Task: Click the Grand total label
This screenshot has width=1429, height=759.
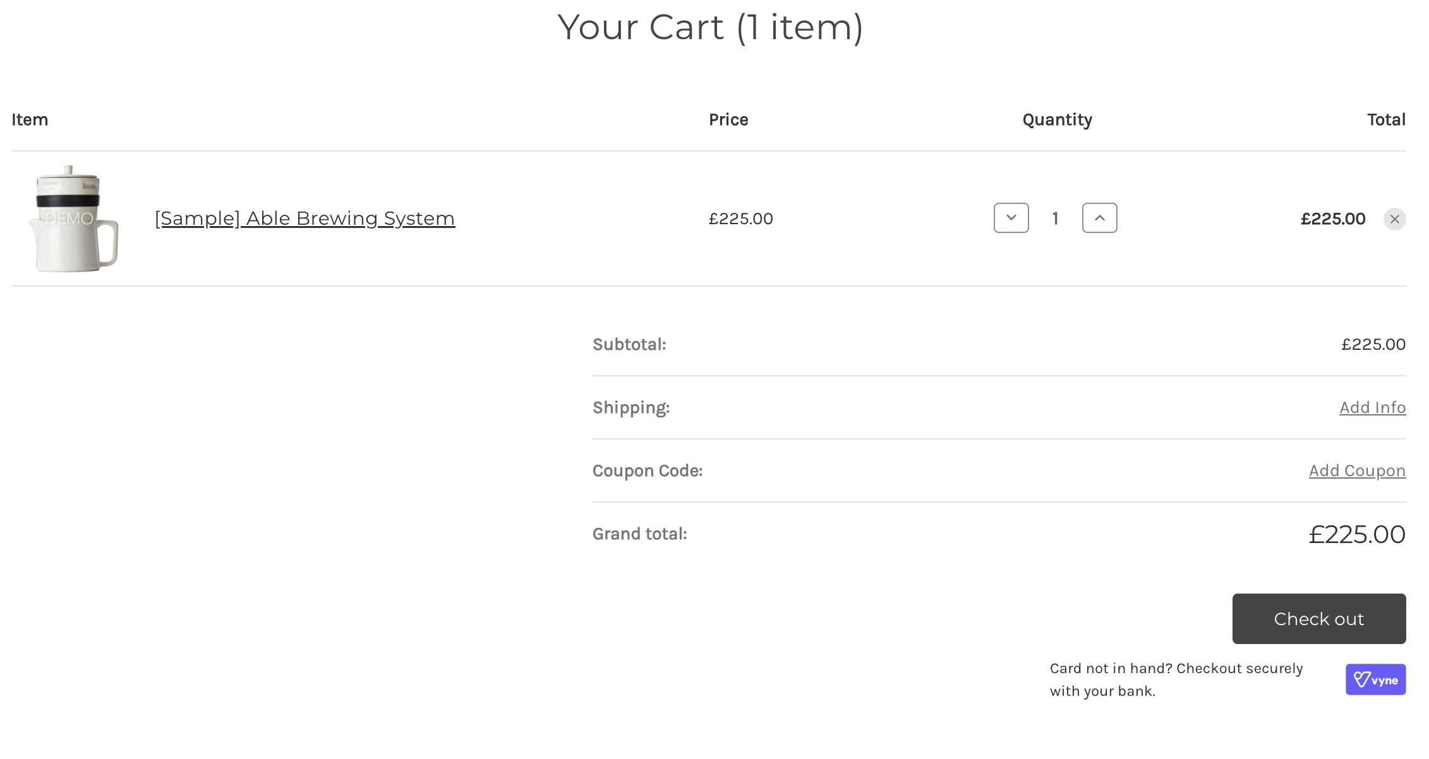Action: pos(640,533)
